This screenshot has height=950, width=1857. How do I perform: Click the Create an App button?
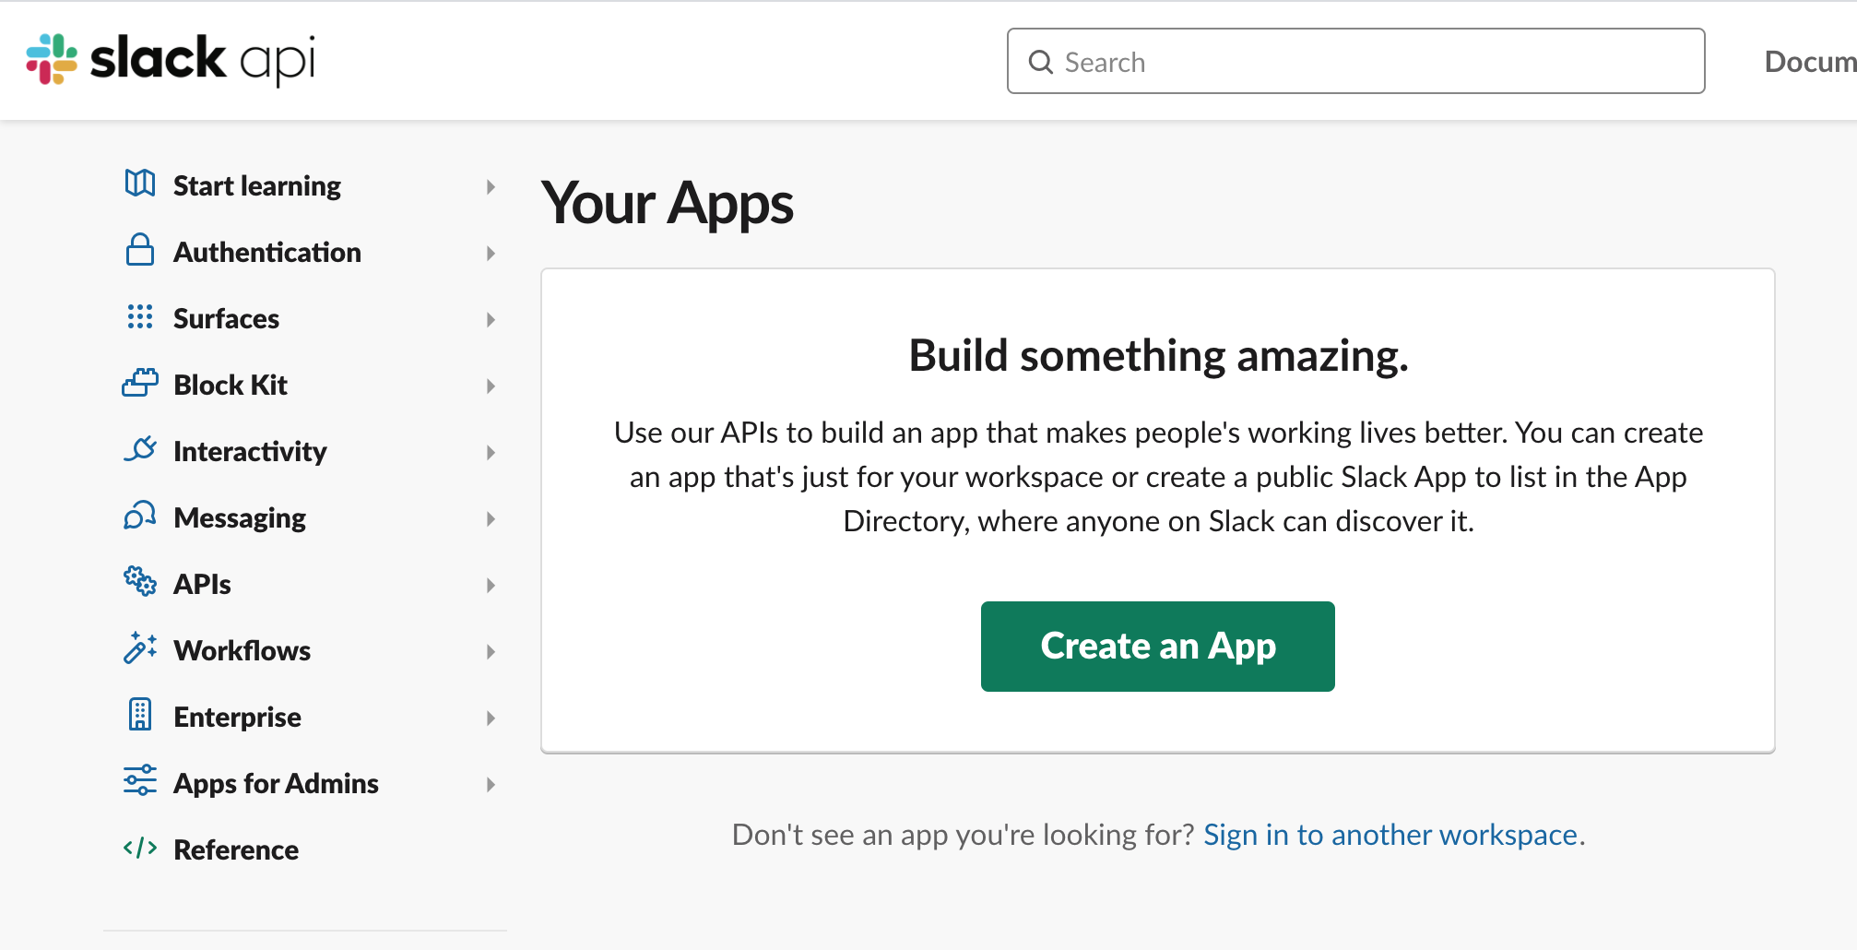pos(1157,646)
